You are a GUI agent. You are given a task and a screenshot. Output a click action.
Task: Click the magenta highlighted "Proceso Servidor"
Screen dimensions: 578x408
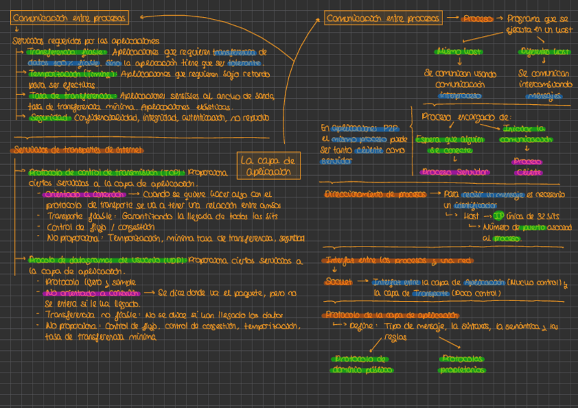[x=455, y=172]
